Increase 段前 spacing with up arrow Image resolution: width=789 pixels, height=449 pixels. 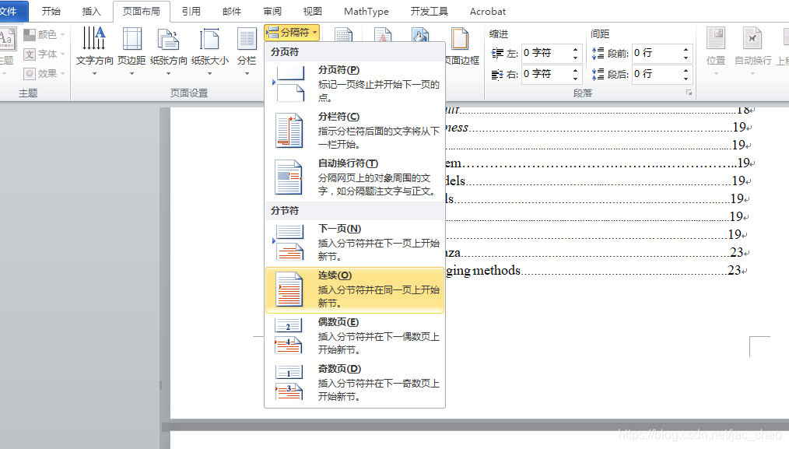tap(686, 49)
